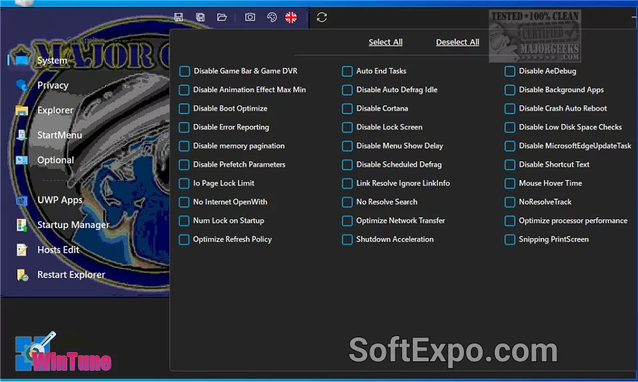Screen dimensions: 638x382
Task: Click the camera screenshot icon
Action: [x=250, y=17]
